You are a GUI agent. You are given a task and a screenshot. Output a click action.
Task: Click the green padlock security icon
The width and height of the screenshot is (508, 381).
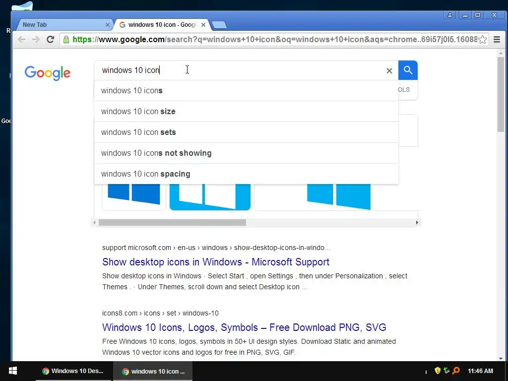[66, 40]
